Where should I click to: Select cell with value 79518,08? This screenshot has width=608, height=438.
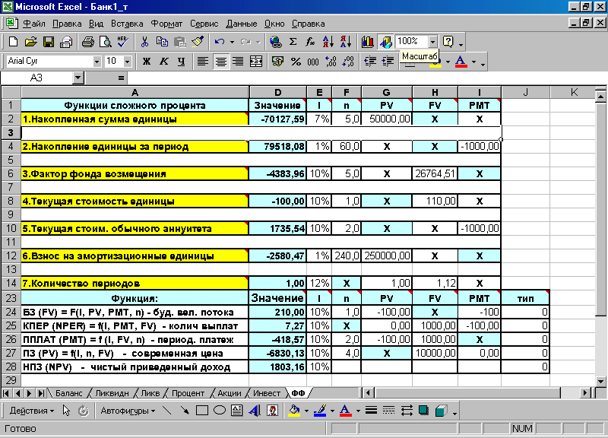click(x=277, y=146)
